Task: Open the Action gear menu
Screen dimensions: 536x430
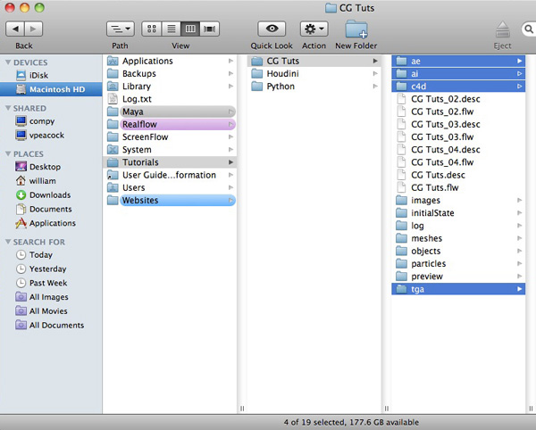Action: click(x=314, y=29)
